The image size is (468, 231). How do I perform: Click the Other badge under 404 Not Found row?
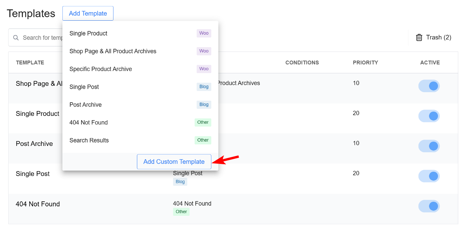tap(181, 211)
